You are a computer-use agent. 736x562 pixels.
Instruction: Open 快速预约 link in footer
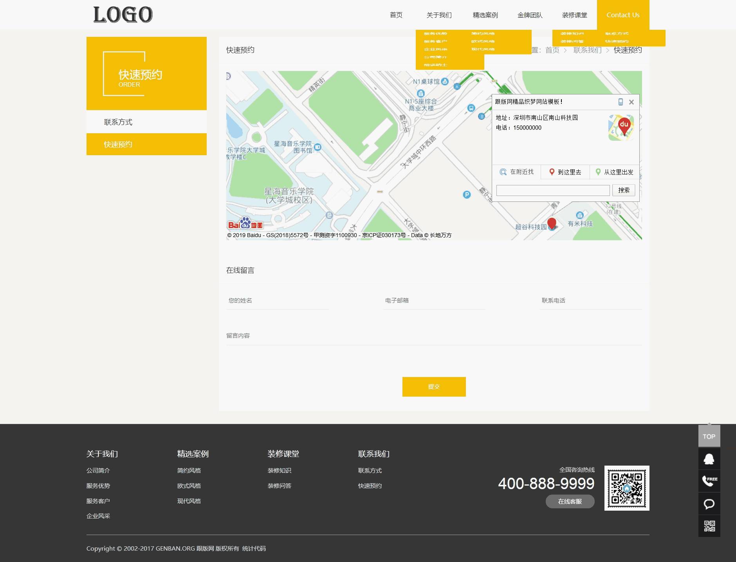[x=370, y=486]
